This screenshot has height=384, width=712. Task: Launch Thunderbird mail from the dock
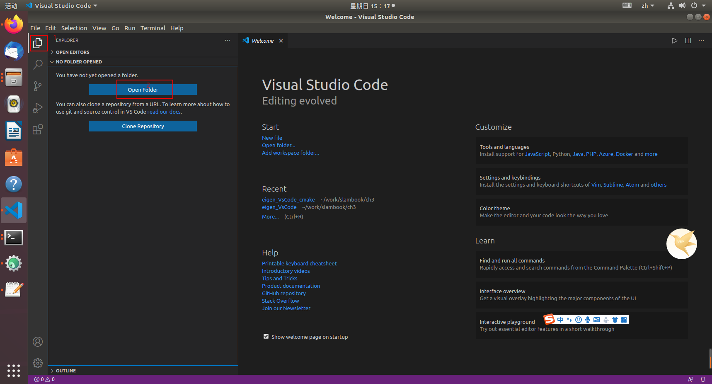tap(14, 51)
